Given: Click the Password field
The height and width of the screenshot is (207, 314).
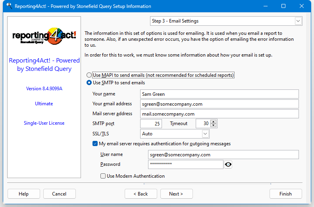Looking at the screenshot, I should click(x=186, y=164).
